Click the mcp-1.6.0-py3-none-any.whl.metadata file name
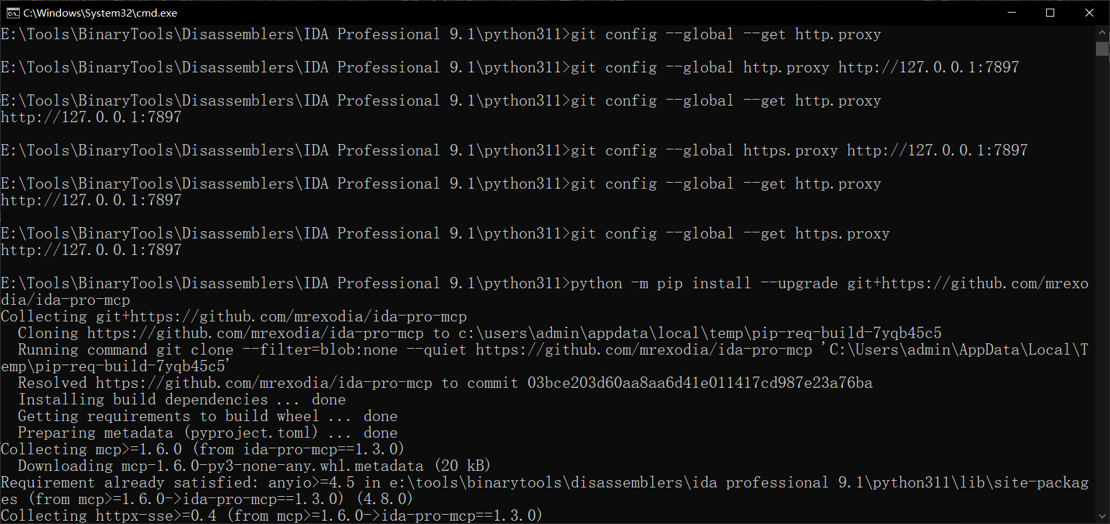Screen dimensions: 1110x524 pos(272,466)
